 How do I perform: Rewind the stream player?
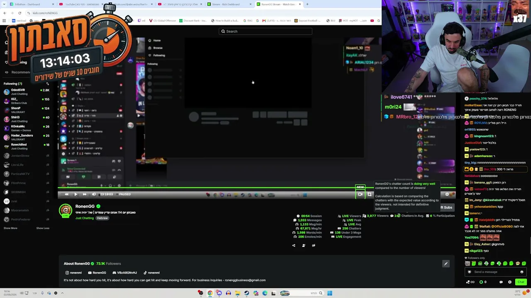point(66,194)
